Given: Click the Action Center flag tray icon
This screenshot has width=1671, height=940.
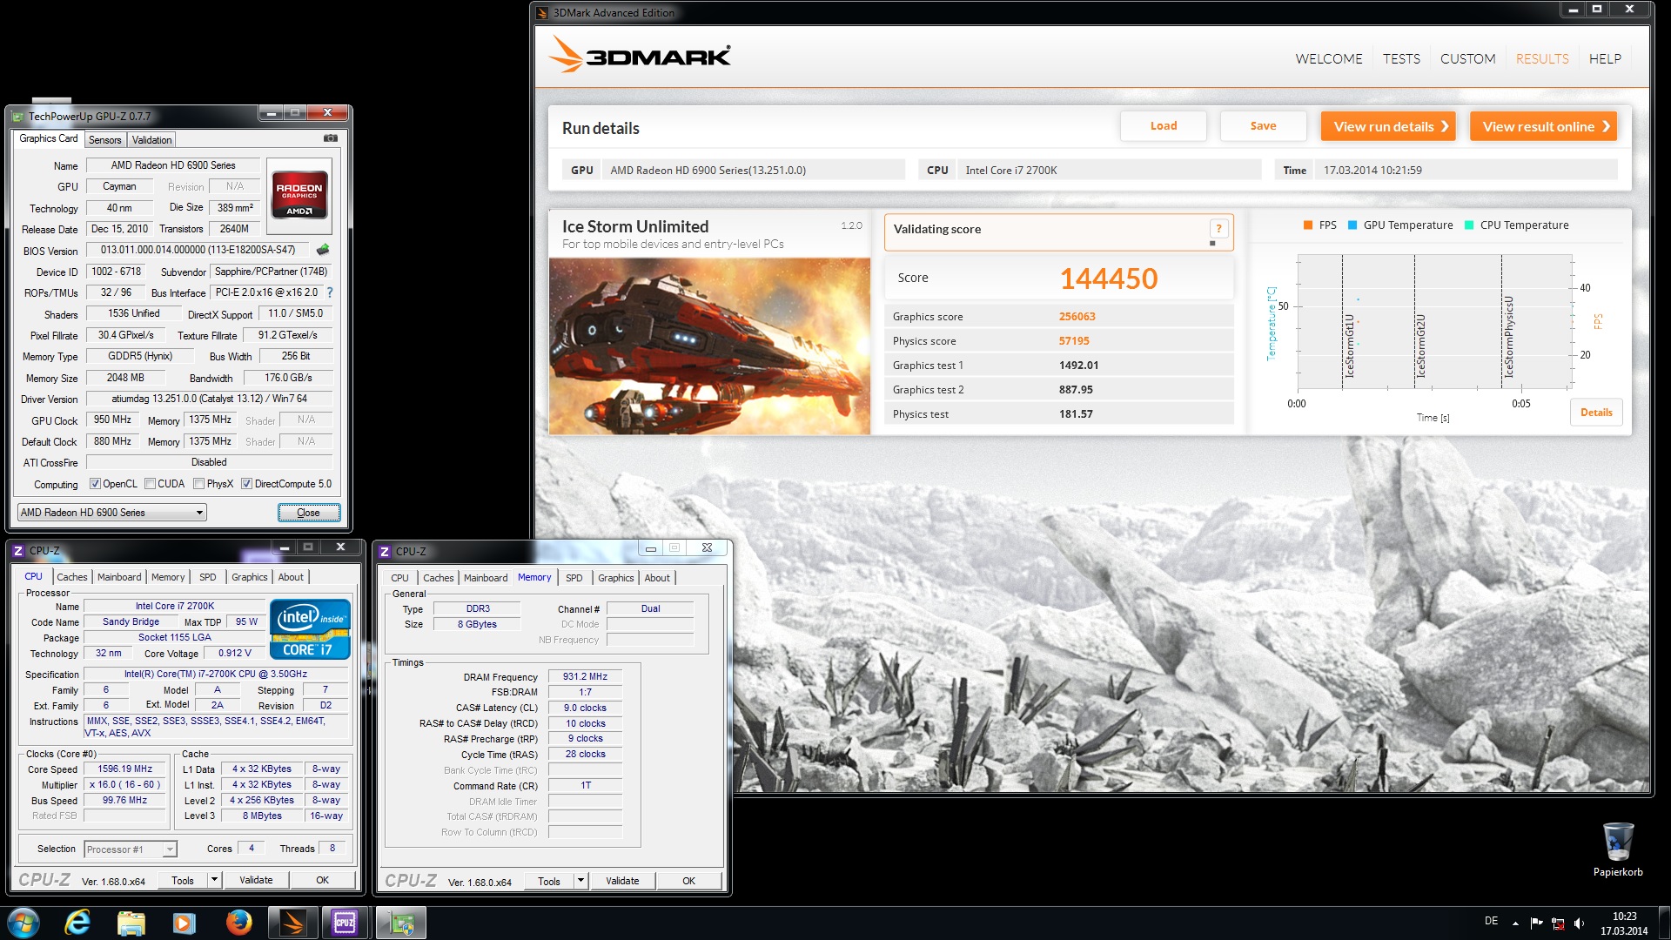Looking at the screenshot, I should click(1536, 923).
